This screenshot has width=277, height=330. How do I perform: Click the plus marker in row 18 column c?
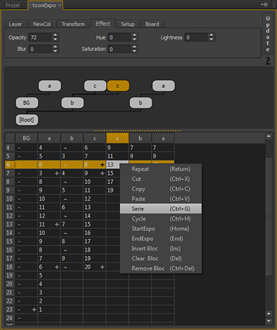click(x=102, y=267)
